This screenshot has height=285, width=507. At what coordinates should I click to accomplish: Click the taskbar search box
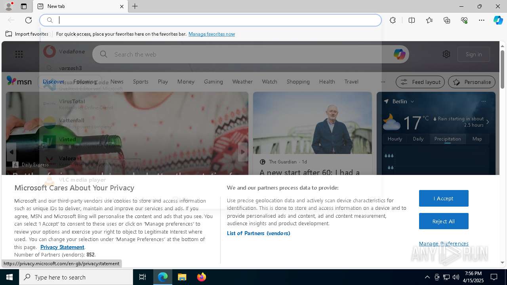coord(76,277)
